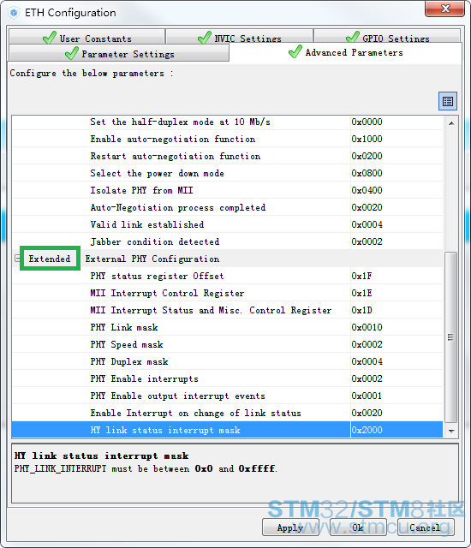Select 'PHY Enable interrupts' row
Screen dimensions: 471x548
click(x=228, y=378)
